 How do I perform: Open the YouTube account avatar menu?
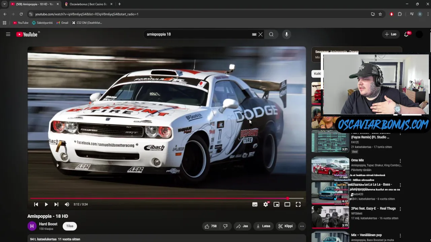coord(419,34)
